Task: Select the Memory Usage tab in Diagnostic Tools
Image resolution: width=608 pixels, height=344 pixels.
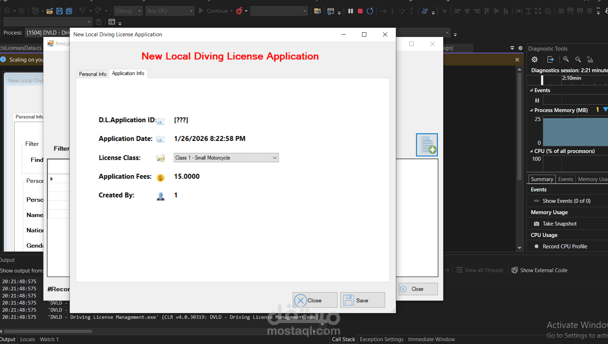Action: (x=592, y=179)
